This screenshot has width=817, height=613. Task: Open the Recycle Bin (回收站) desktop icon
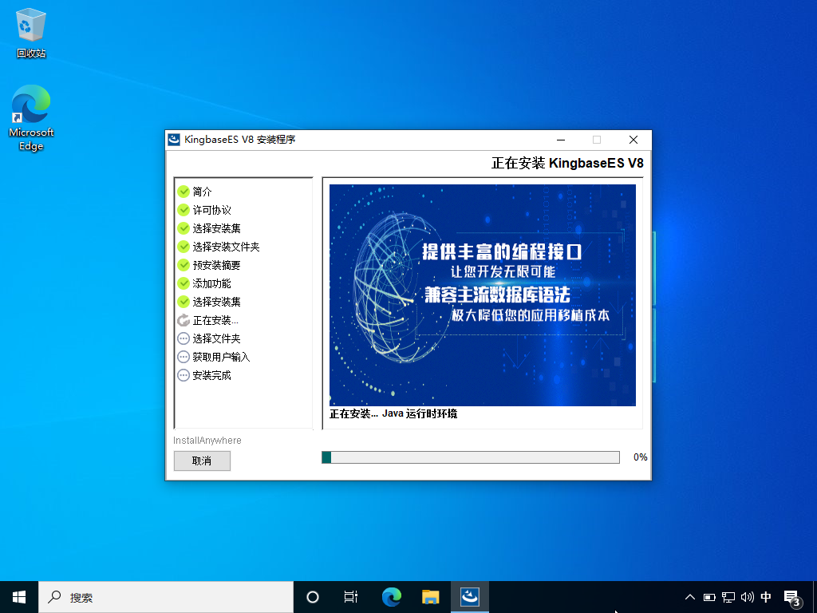point(30,34)
